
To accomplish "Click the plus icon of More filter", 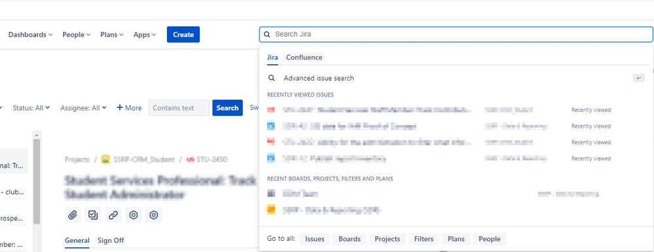I will tap(120, 107).
